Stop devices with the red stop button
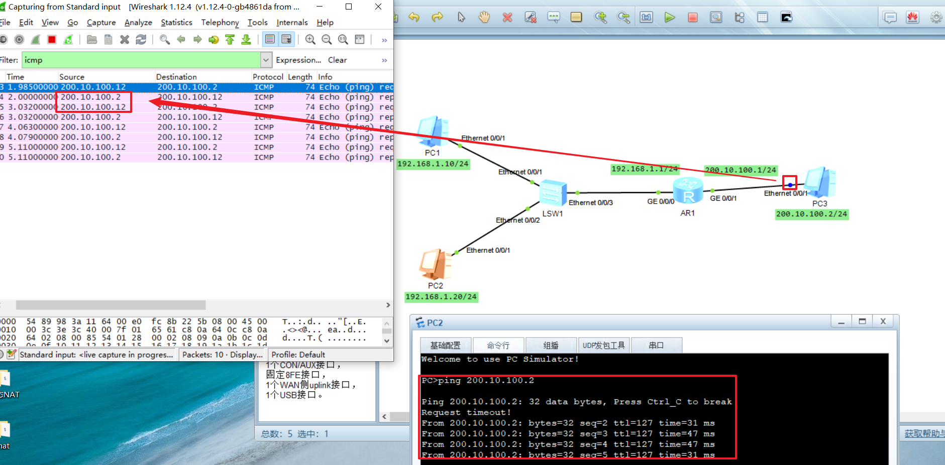945x465 pixels. point(693,17)
